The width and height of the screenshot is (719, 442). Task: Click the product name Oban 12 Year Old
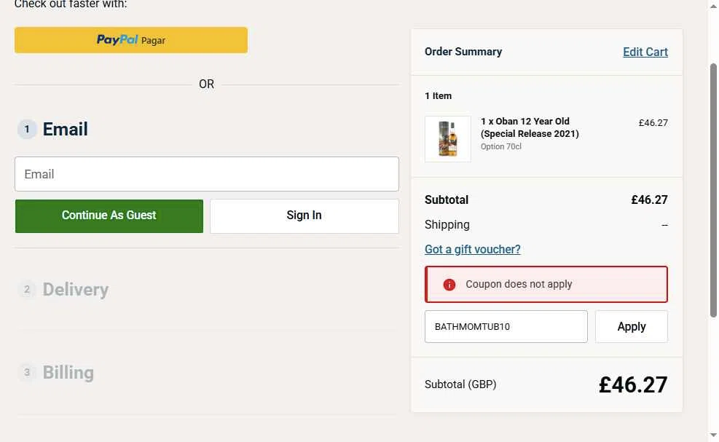tap(530, 127)
